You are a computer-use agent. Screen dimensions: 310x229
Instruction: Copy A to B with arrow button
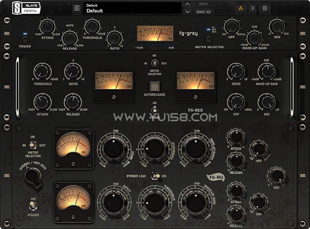253,8
